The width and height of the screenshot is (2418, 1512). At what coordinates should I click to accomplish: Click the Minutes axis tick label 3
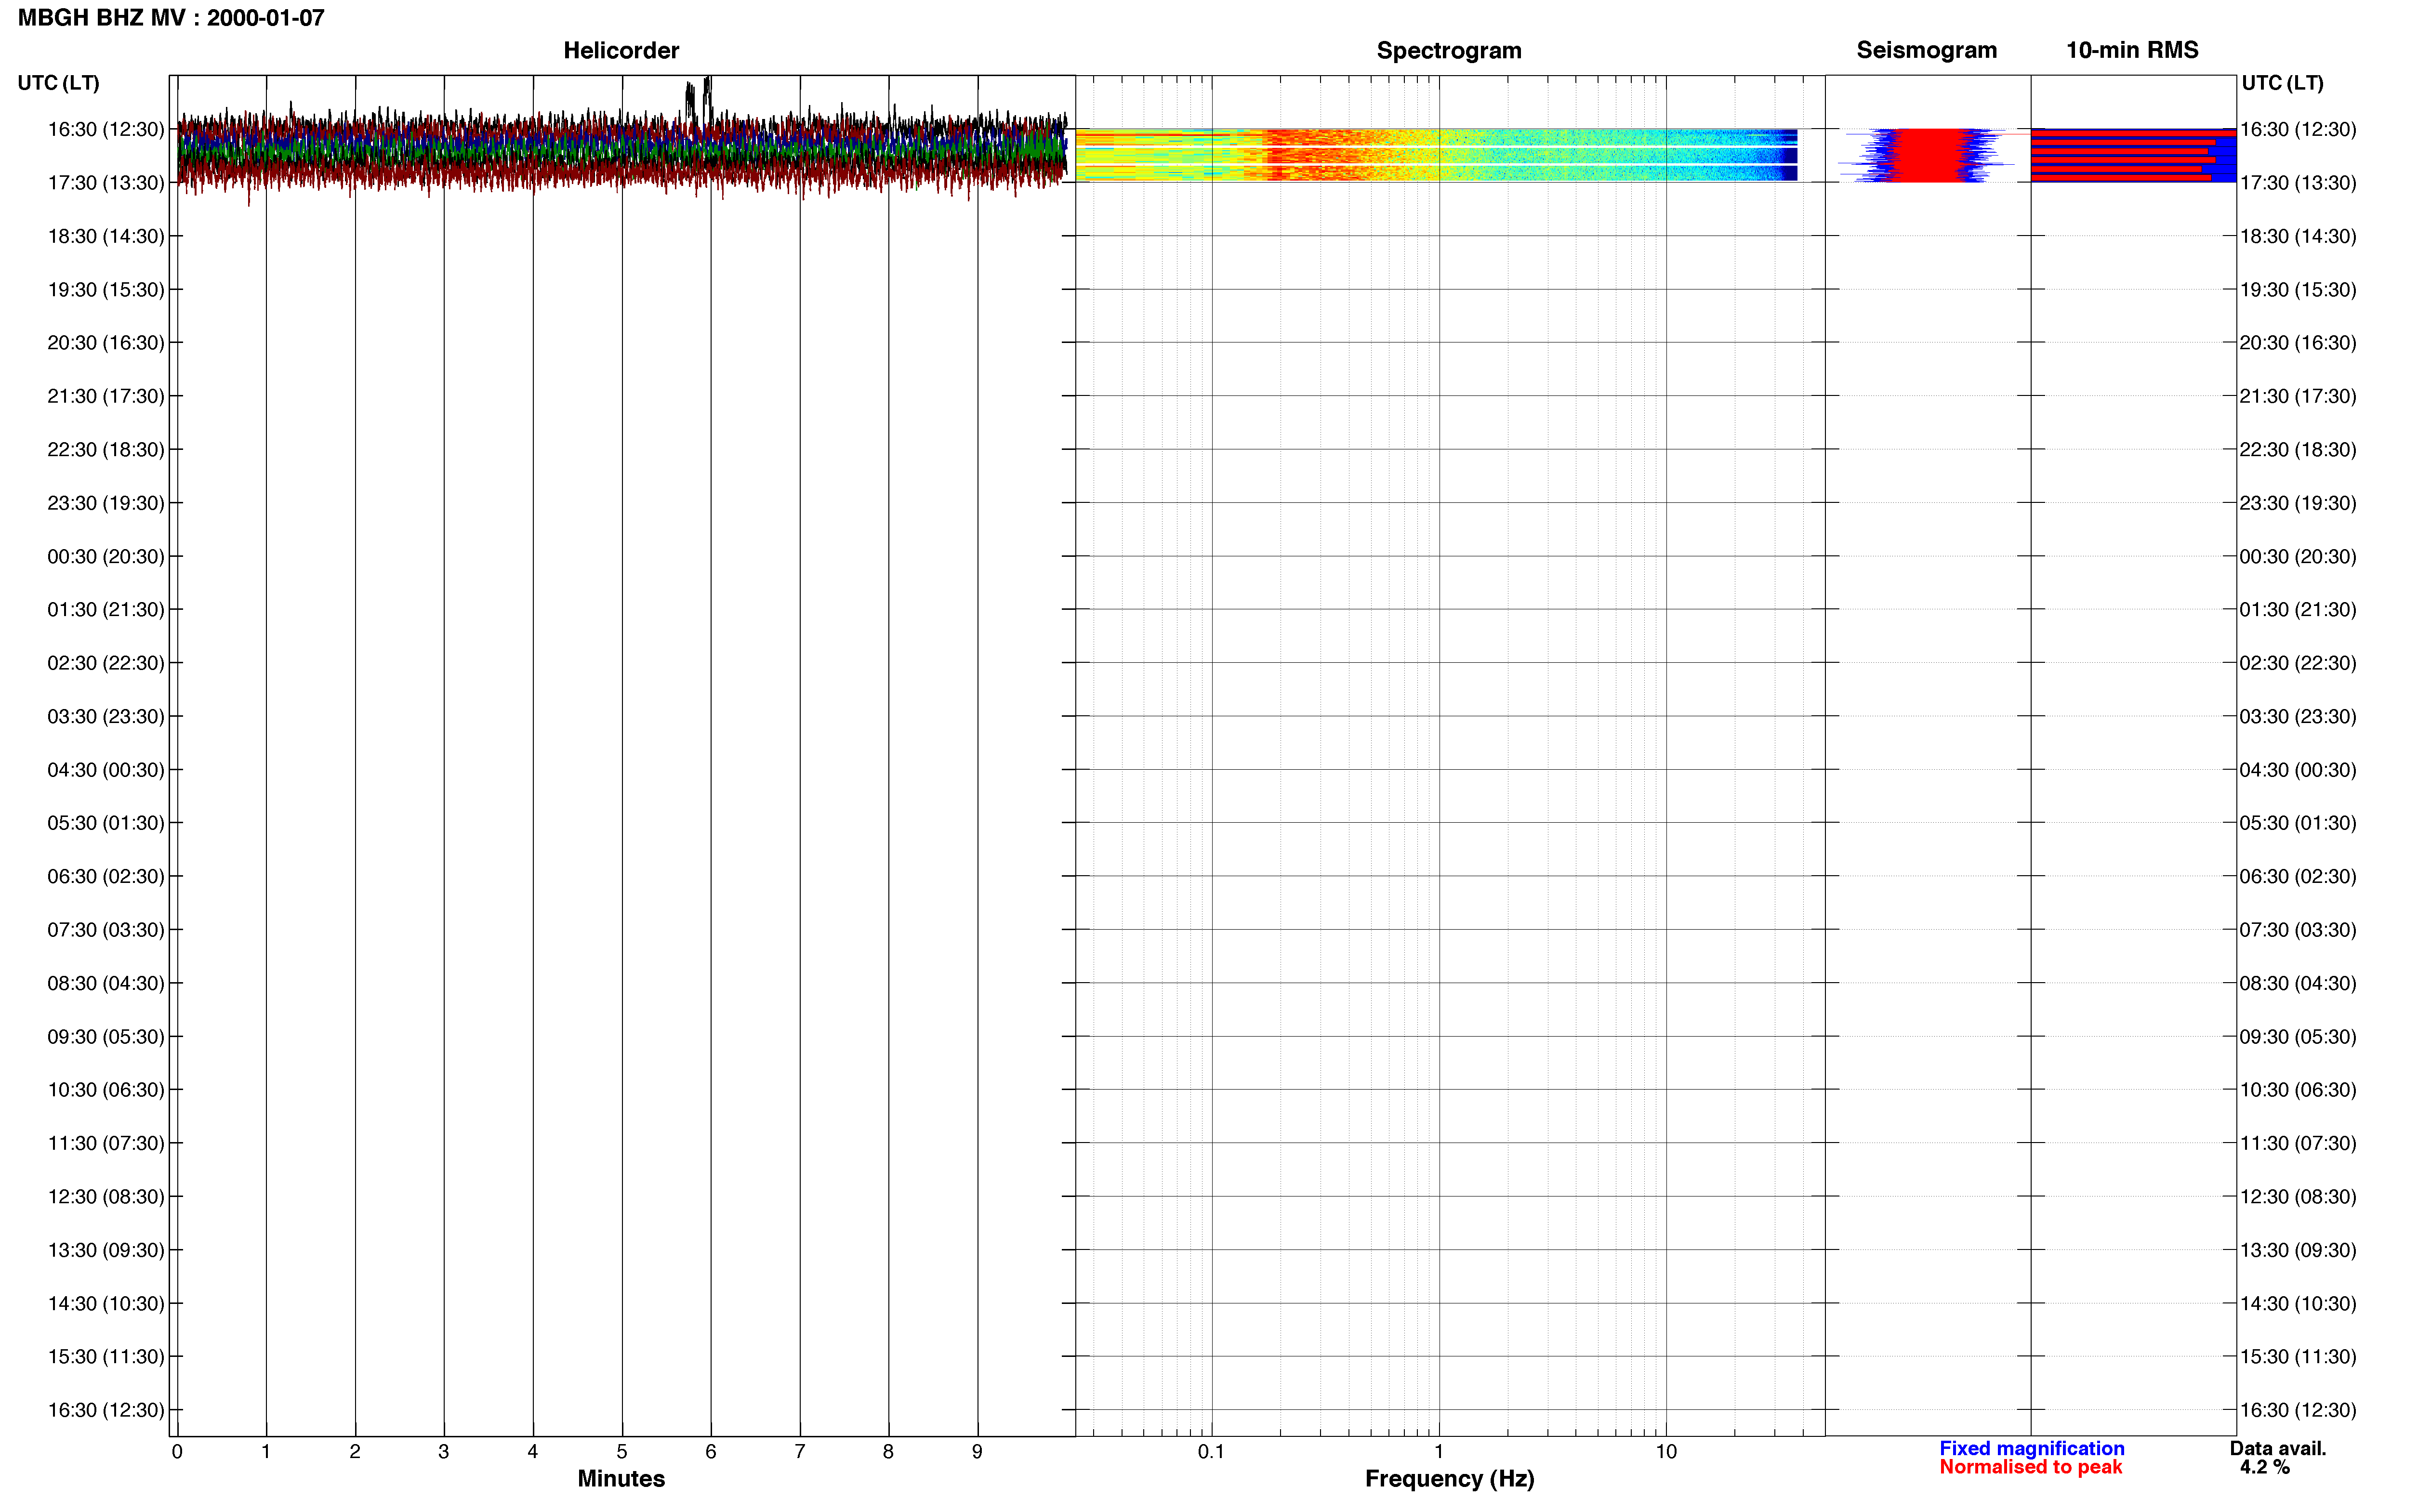(x=444, y=1452)
